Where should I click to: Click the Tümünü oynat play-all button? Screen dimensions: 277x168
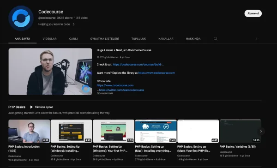42,107
